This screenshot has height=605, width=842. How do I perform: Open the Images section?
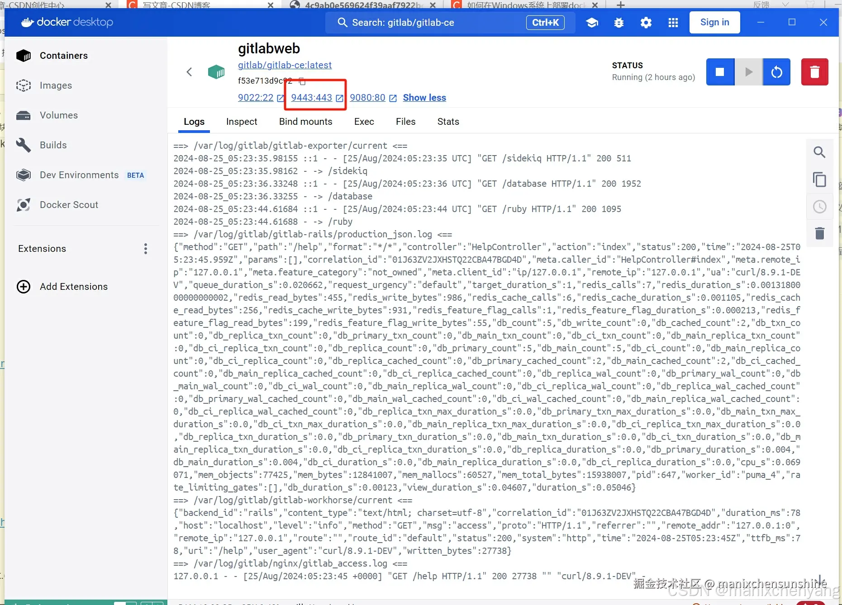(x=56, y=85)
